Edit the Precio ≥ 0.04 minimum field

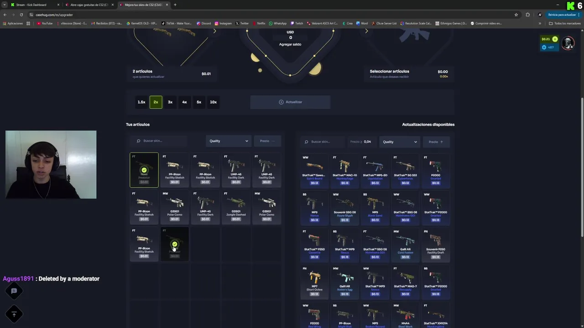(363, 142)
